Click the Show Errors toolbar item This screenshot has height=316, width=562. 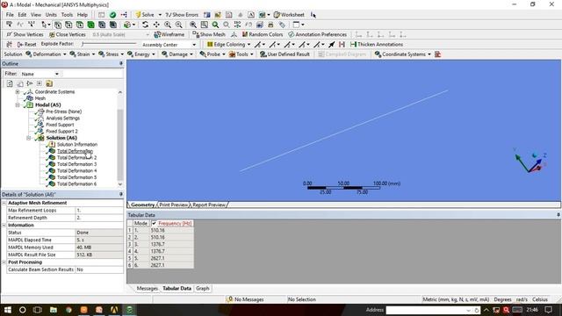tap(182, 15)
